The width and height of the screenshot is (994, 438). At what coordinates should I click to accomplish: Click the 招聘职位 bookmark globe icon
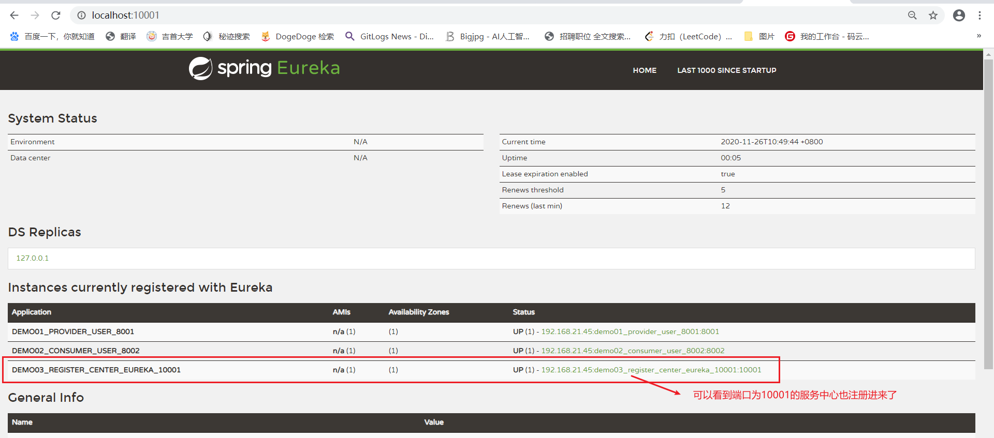(x=549, y=36)
